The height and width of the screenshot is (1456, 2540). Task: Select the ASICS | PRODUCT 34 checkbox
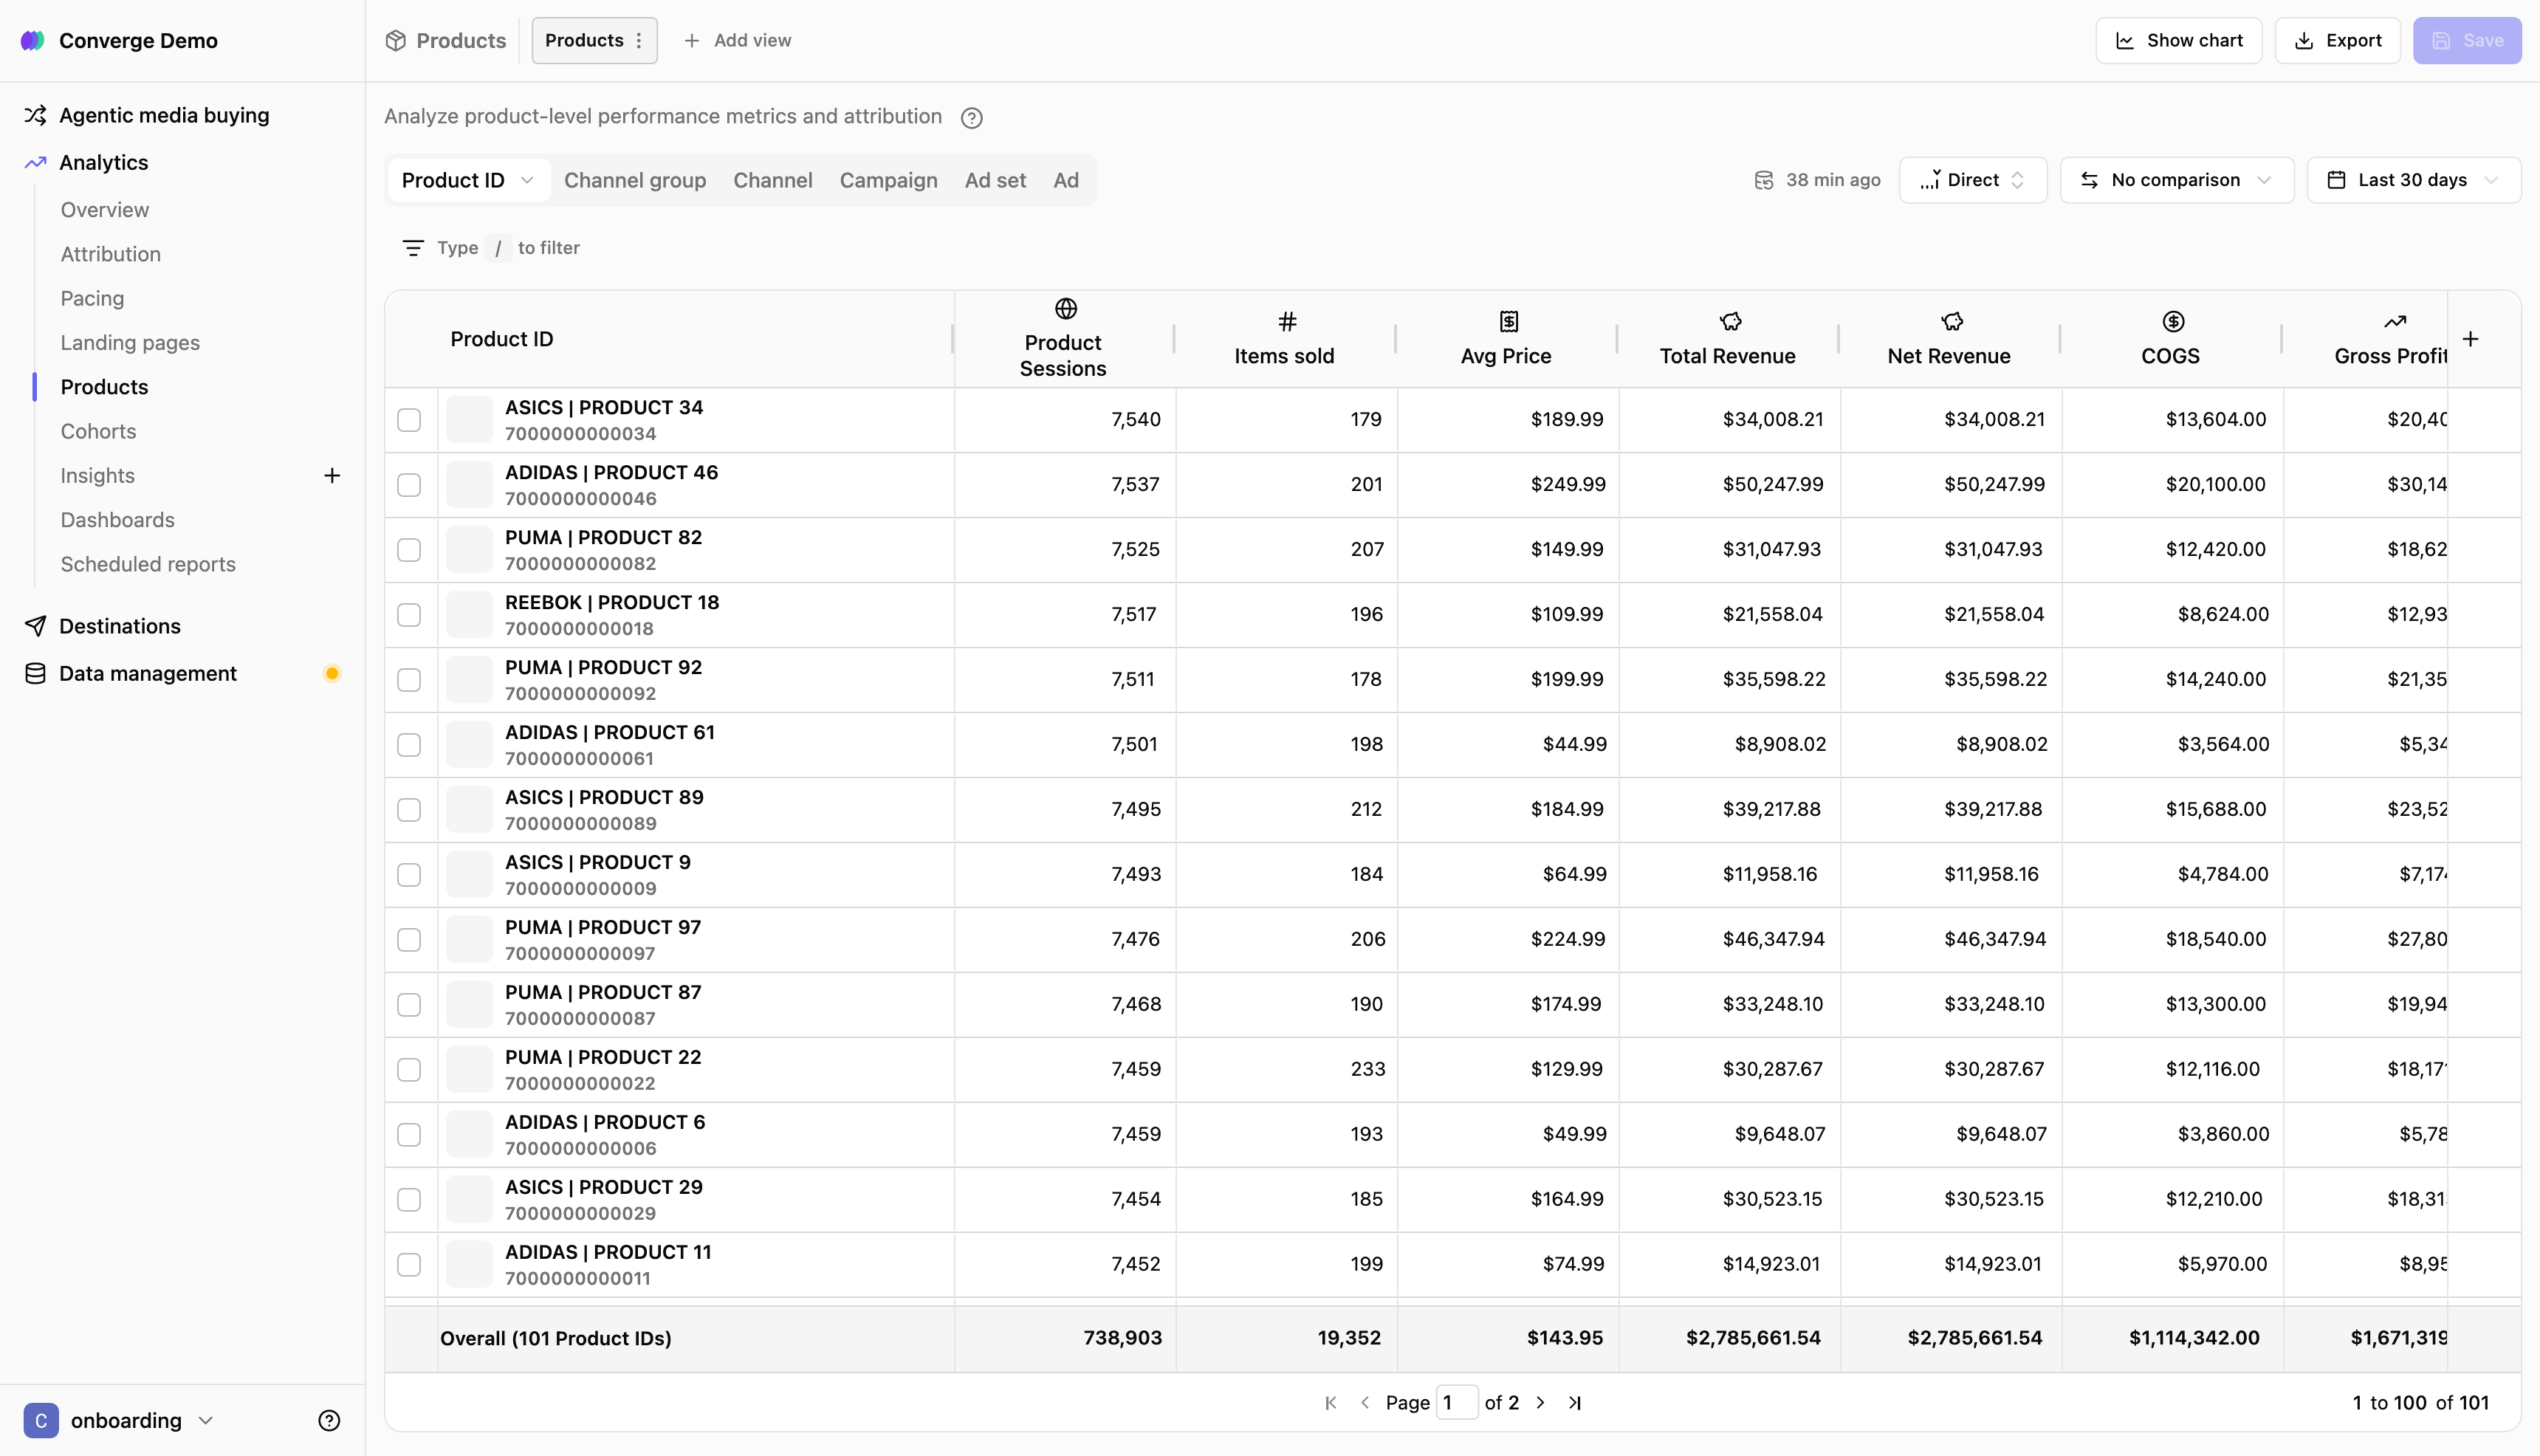pyautogui.click(x=409, y=420)
